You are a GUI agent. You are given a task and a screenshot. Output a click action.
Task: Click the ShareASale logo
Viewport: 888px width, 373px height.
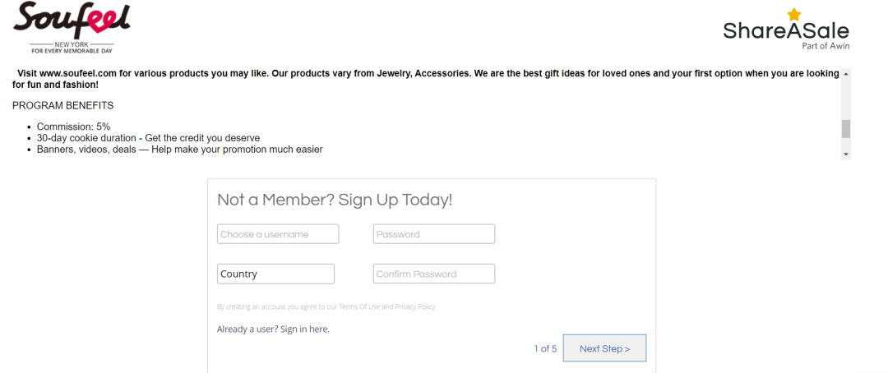pyautogui.click(x=786, y=30)
